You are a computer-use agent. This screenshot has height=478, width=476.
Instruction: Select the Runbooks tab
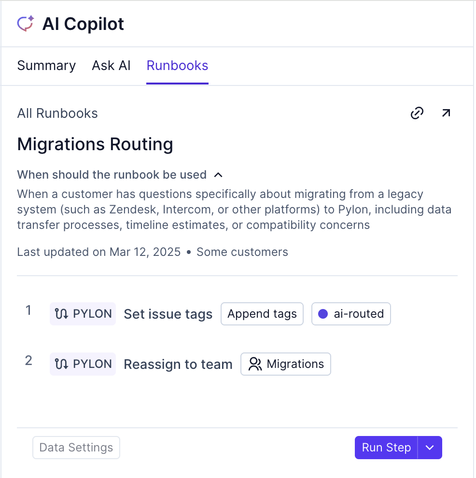point(177,66)
